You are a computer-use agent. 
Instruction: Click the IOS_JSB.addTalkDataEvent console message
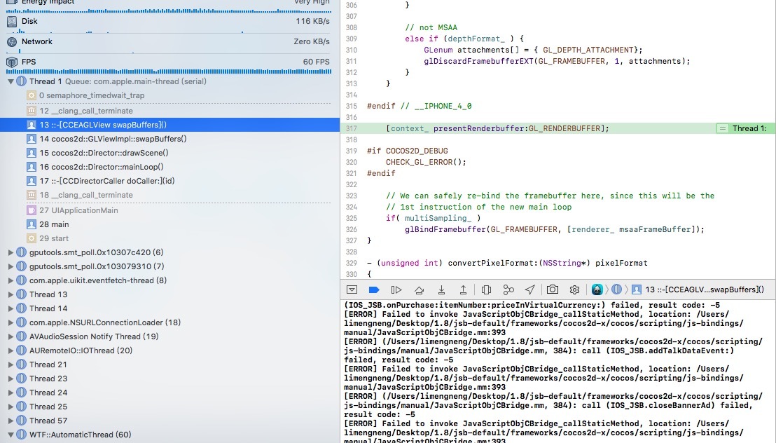[553, 351]
